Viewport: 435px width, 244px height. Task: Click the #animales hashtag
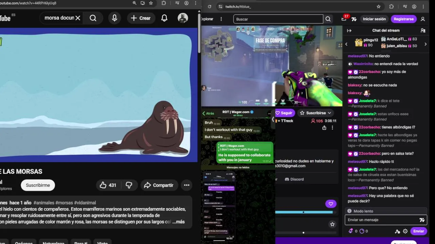[x=43, y=203]
